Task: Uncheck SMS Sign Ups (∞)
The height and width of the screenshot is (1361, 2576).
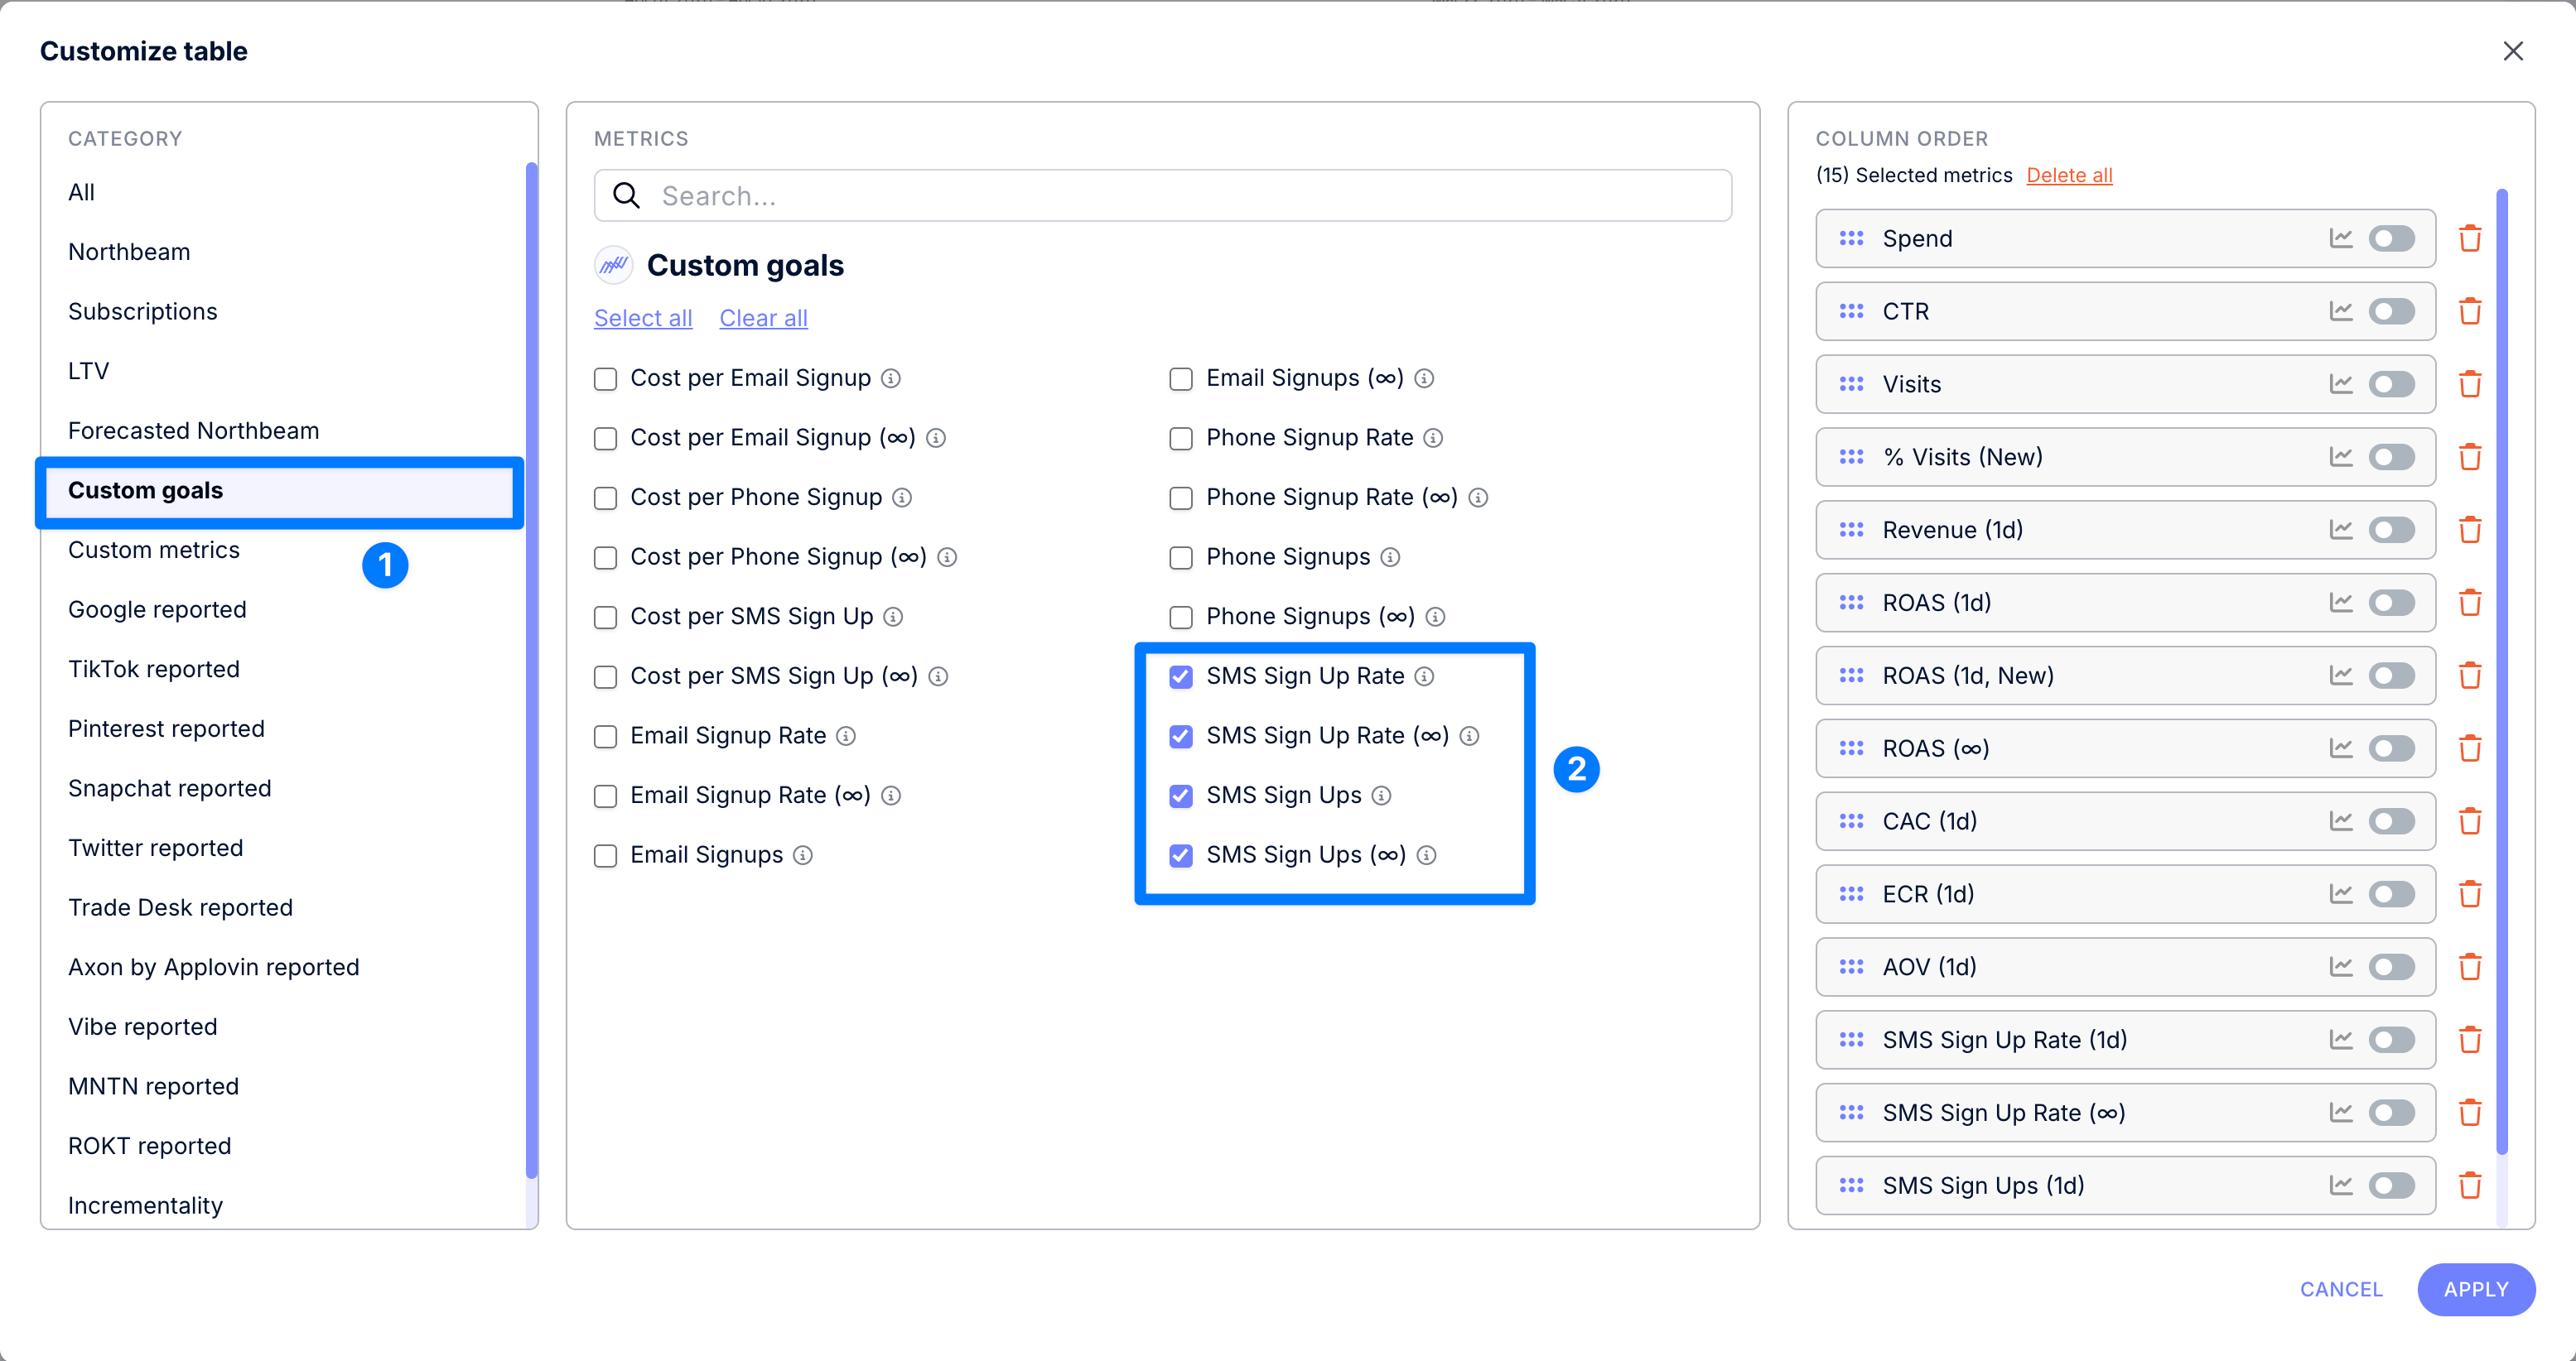Action: point(1181,856)
